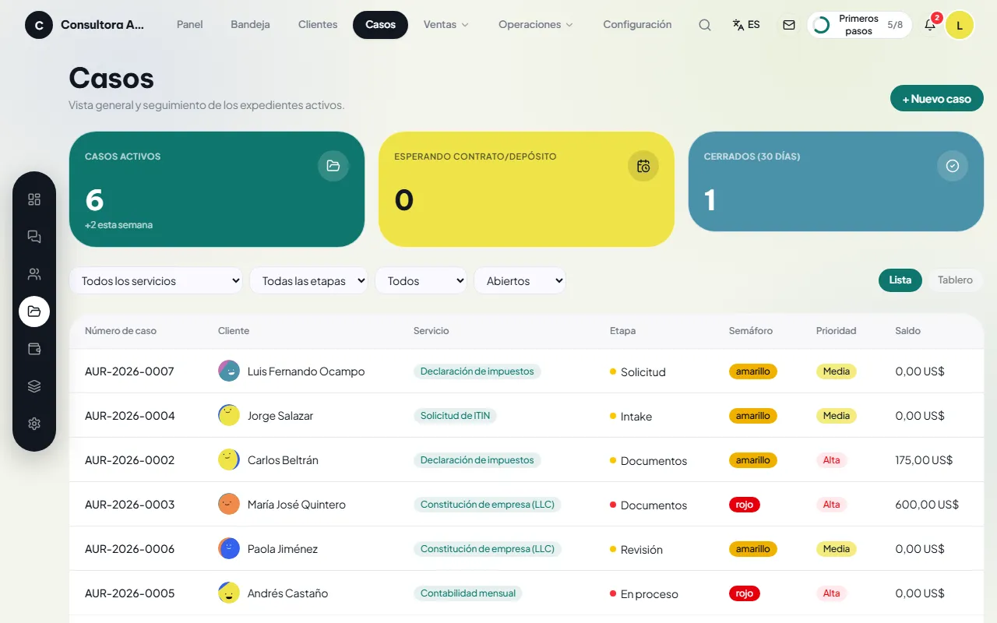
Task: Open the Todas las etapas dropdown
Action: (308, 281)
